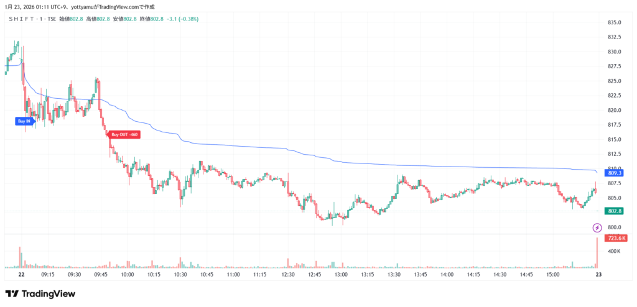
Task: Click the 09:45 time axis label
Action: point(100,274)
